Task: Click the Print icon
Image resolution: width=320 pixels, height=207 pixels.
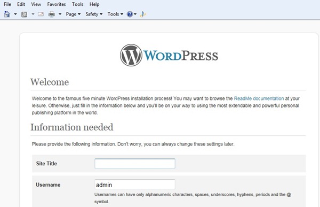Action: 52,14
